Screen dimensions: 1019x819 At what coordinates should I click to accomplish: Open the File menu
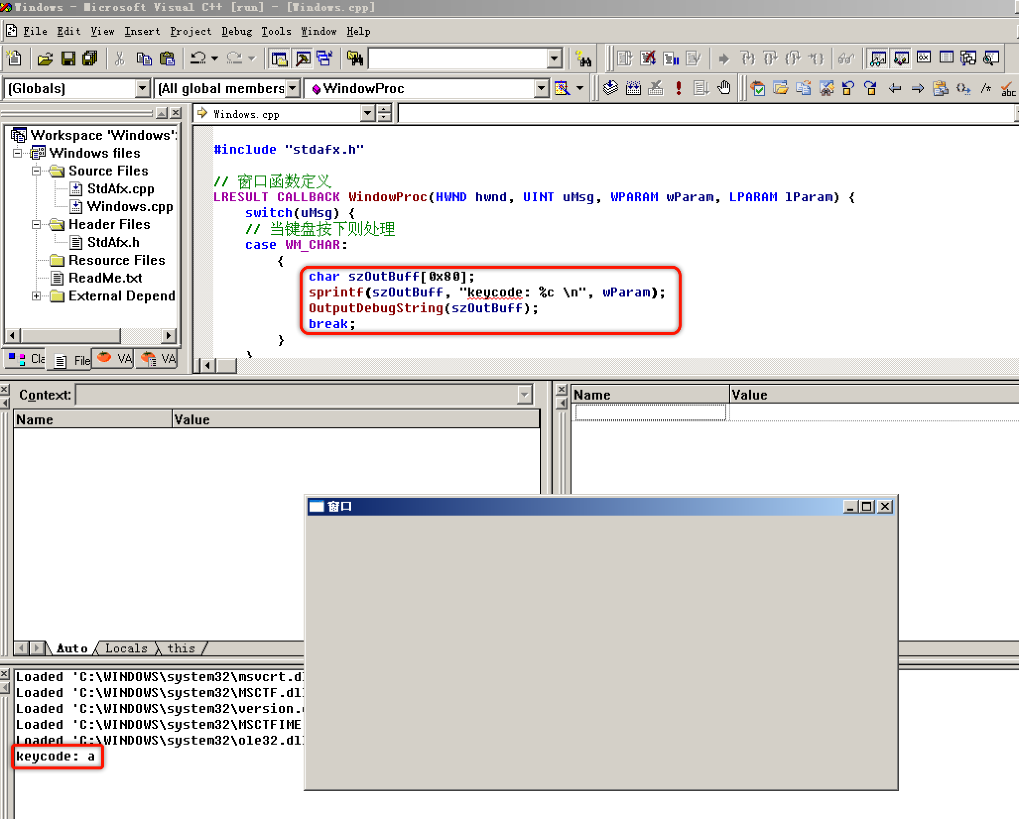tap(35, 31)
